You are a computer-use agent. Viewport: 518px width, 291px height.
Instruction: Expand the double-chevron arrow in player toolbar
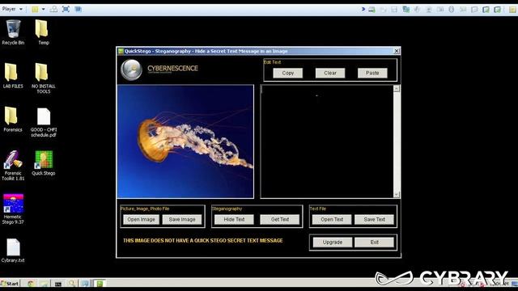click(x=363, y=9)
